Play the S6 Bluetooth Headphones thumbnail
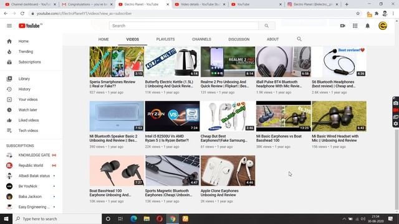399x224 pixels. coord(339,62)
